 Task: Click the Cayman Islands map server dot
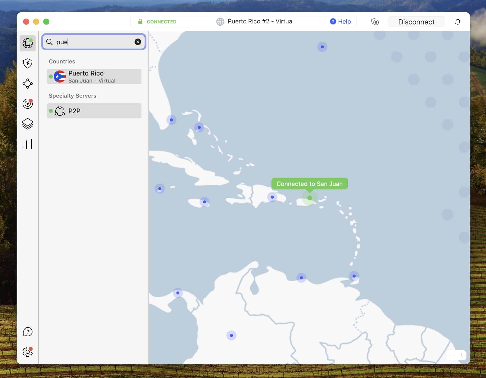click(160, 188)
